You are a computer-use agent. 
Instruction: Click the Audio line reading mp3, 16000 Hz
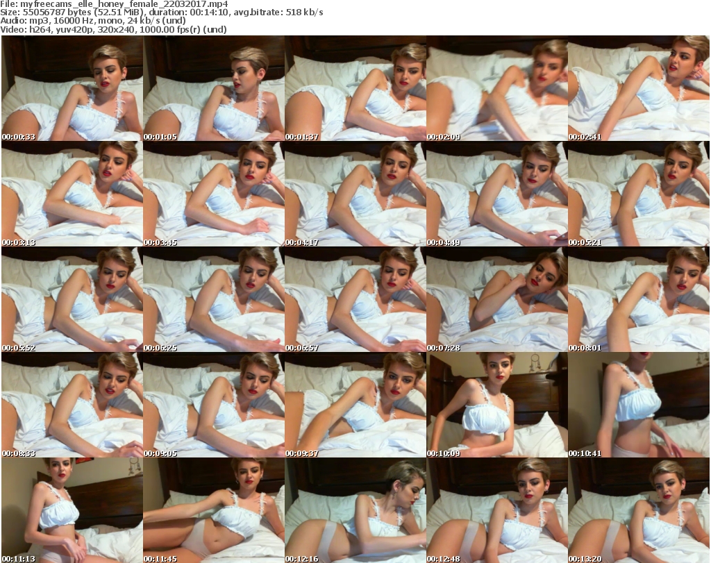93,21
